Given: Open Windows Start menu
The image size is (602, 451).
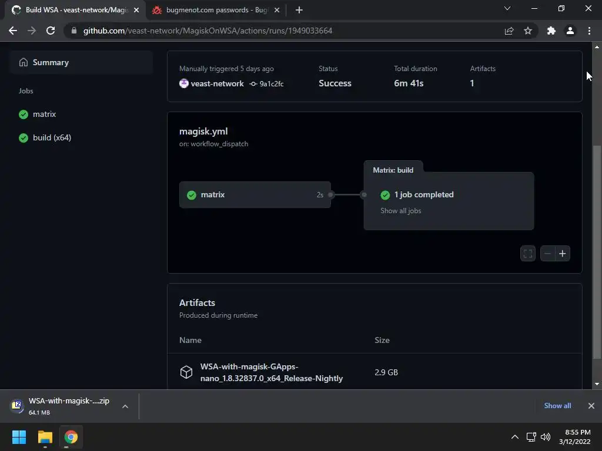Looking at the screenshot, I should pyautogui.click(x=19, y=437).
